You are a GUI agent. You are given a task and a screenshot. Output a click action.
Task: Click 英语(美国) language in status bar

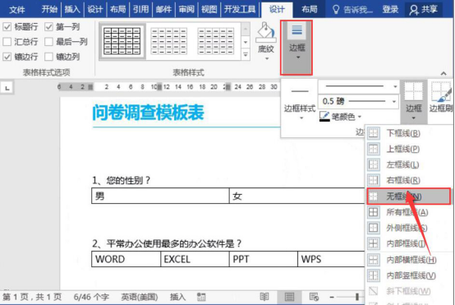pos(140,297)
